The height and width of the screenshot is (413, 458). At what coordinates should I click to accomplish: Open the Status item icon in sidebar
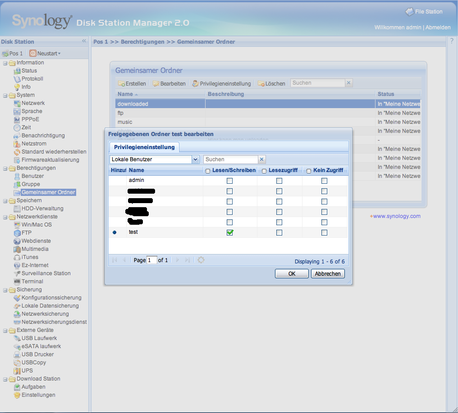pos(18,71)
